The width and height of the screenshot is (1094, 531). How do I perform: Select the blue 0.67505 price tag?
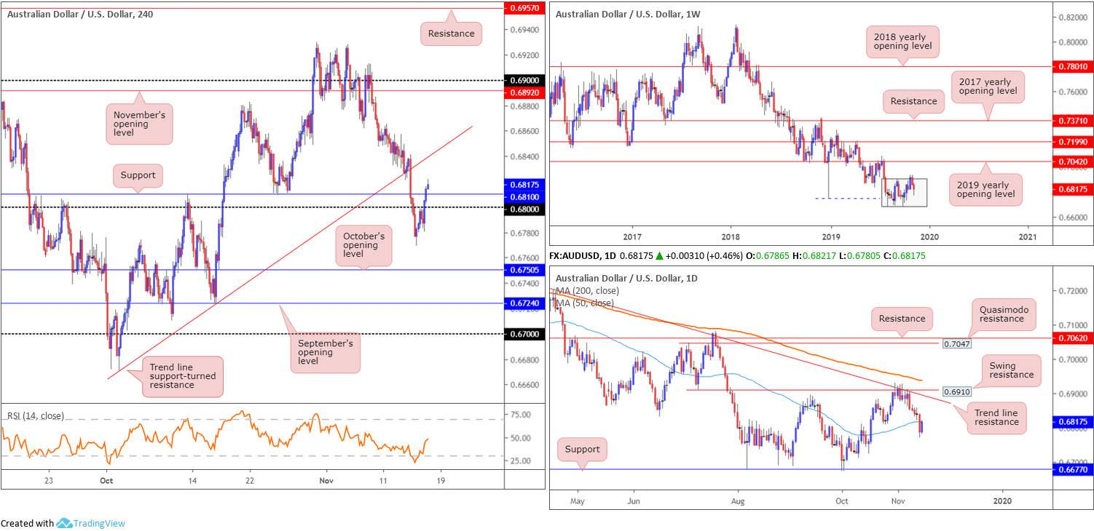(524, 270)
